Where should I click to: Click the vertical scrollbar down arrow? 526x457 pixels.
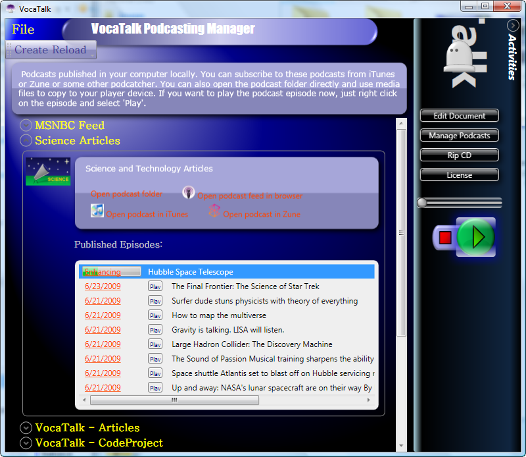401,446
